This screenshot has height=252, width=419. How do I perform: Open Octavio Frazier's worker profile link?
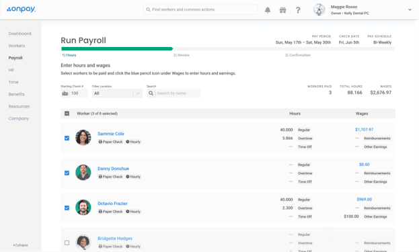[112, 204]
